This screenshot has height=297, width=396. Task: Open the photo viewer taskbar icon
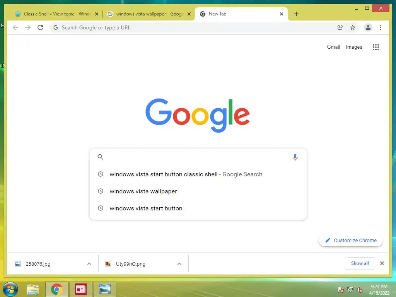pos(105,289)
